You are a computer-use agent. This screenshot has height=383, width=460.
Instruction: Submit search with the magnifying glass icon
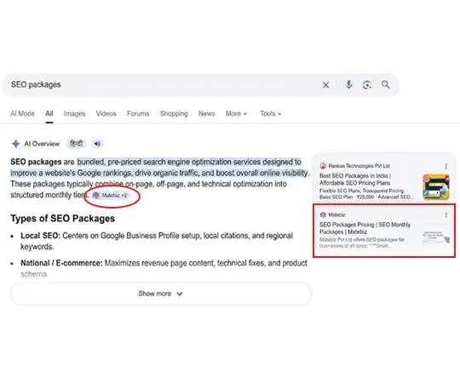[386, 85]
